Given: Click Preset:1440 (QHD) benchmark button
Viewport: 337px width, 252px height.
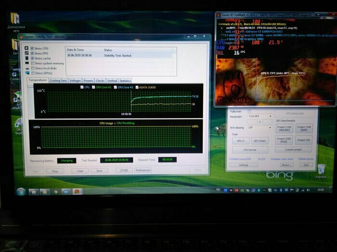Looking at the screenshot, I should (304, 128).
